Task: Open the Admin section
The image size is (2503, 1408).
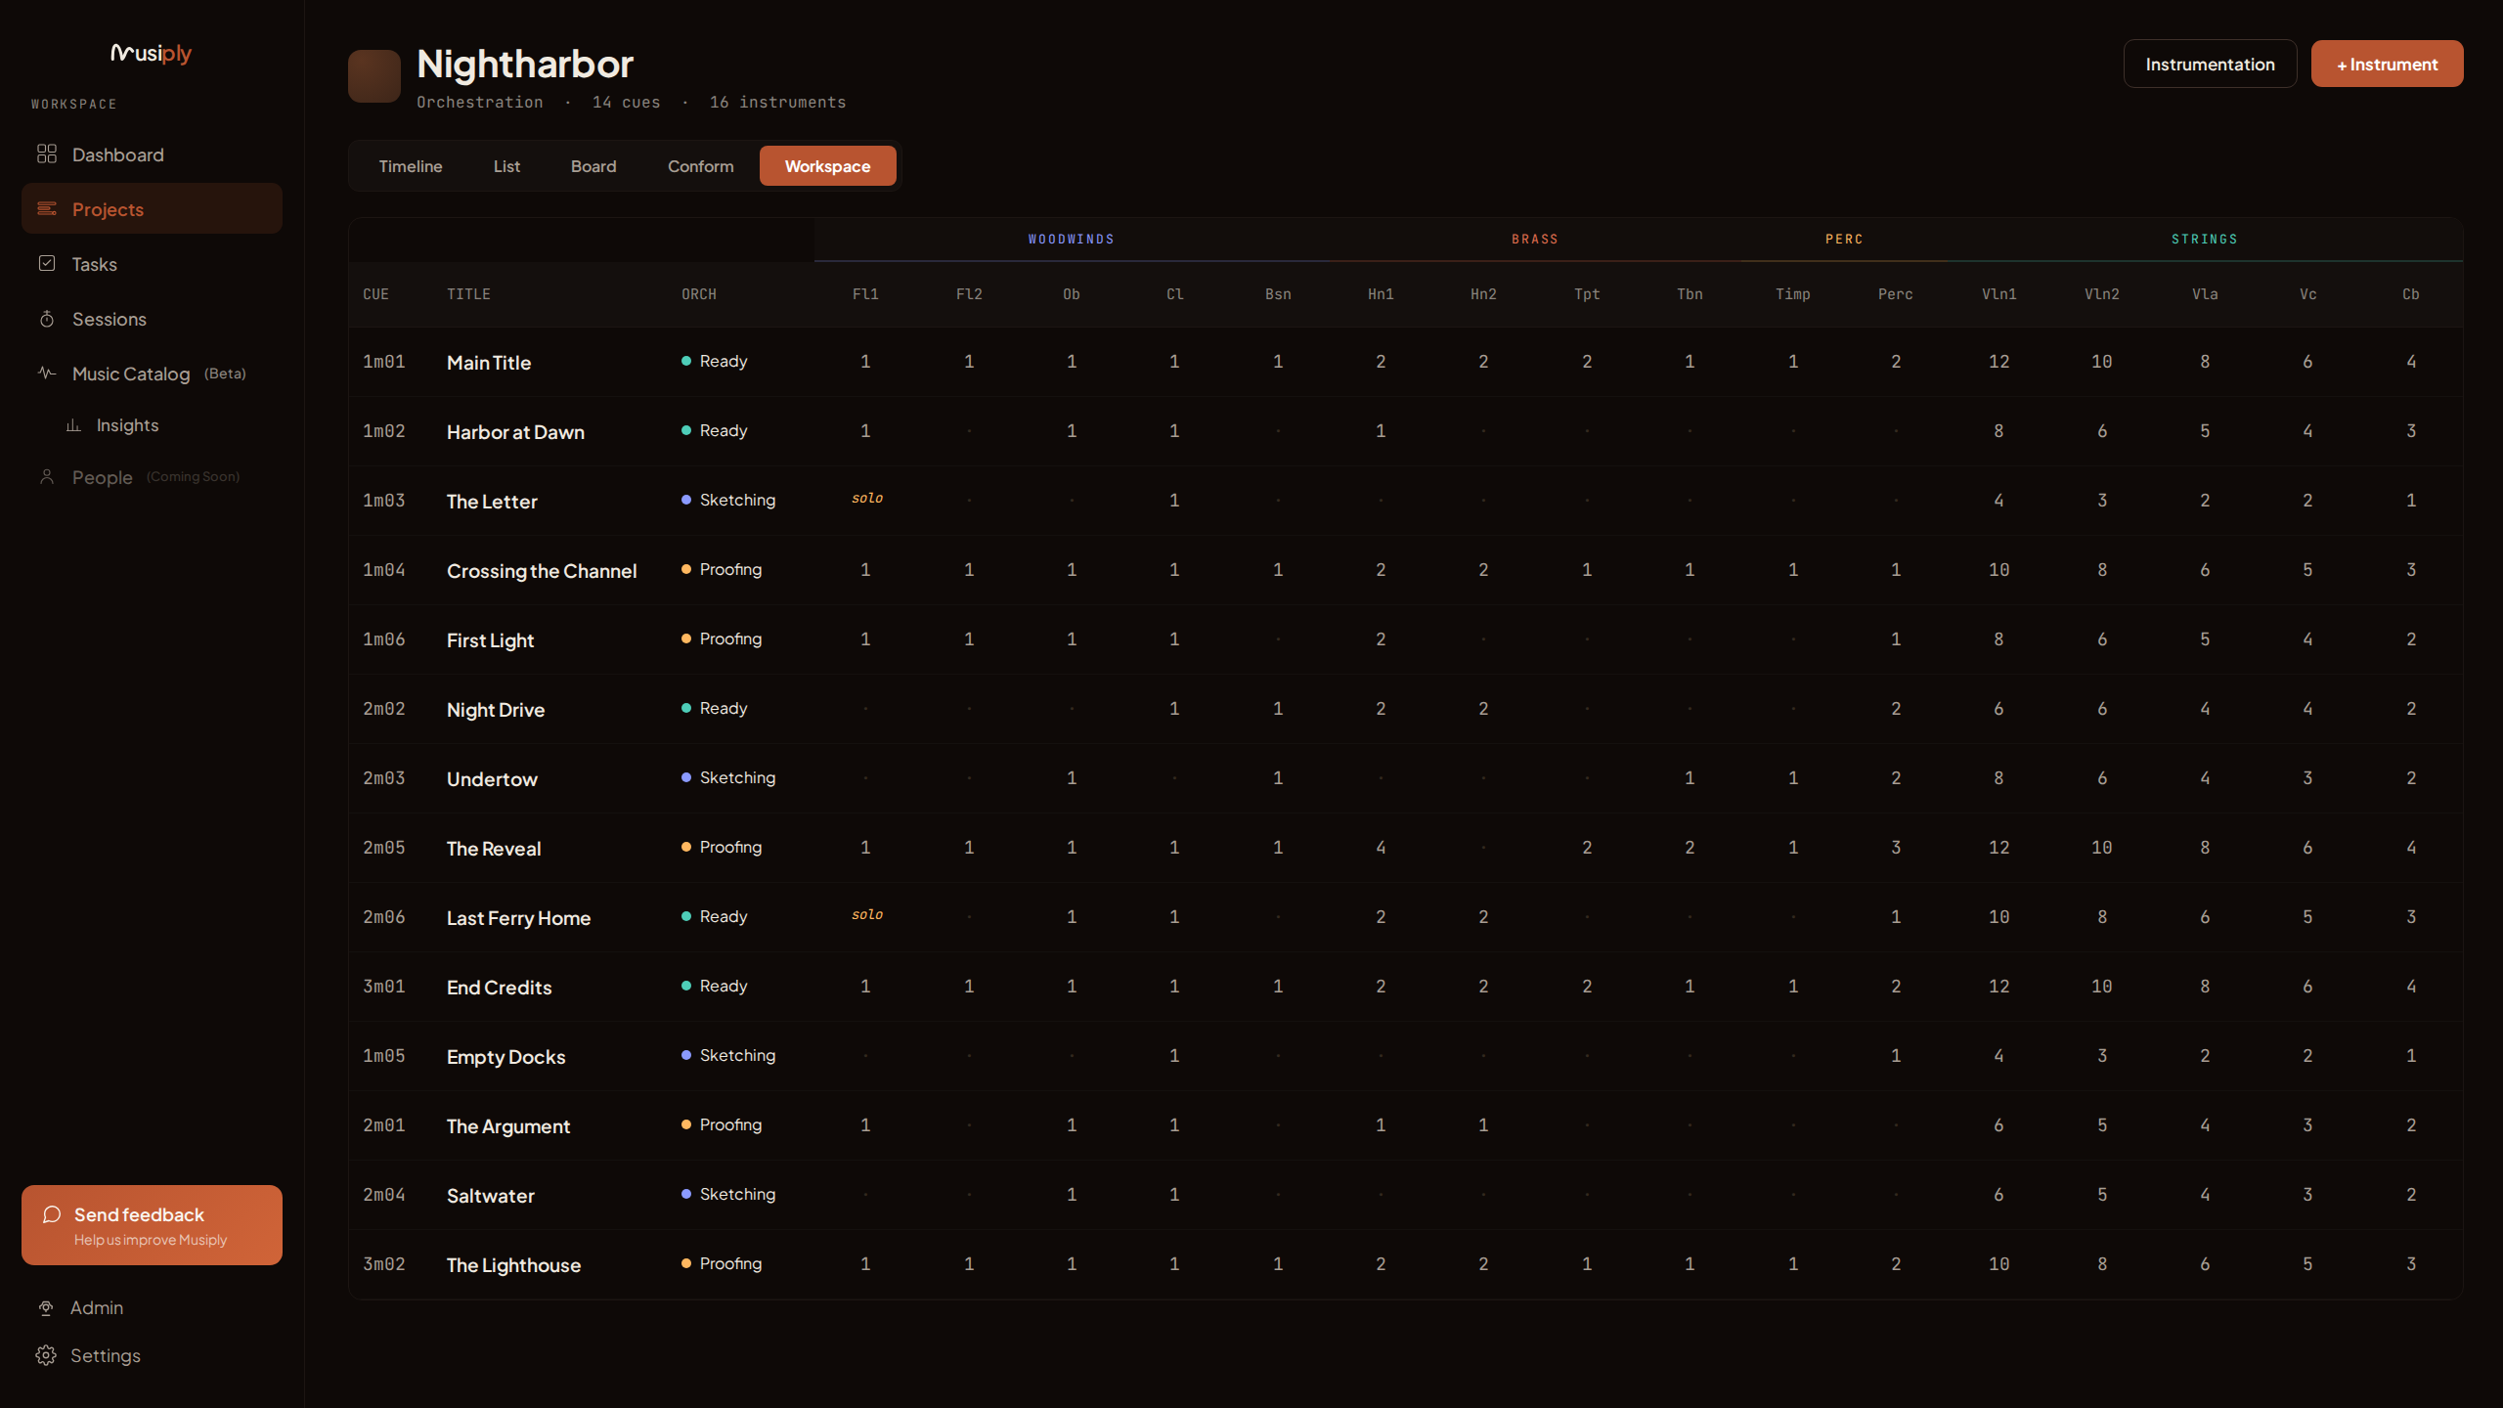Action: [x=152, y=1307]
